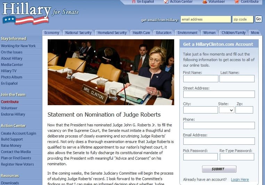Open Volunteer link in Join the Team
The width and height of the screenshot is (265, 185).
tap(9, 108)
